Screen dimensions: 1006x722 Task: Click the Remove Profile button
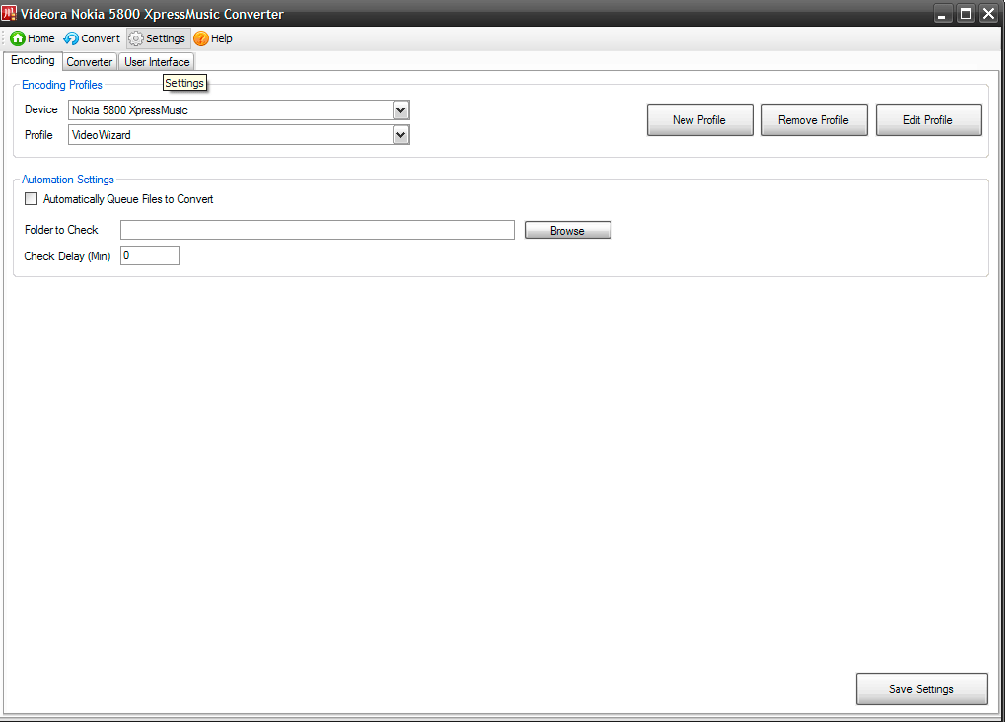pos(814,120)
